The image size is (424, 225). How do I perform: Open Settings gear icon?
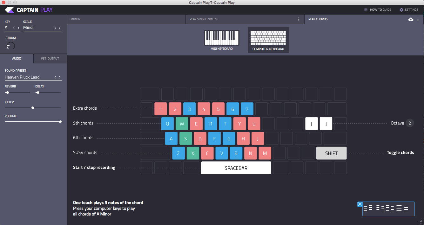point(401,10)
